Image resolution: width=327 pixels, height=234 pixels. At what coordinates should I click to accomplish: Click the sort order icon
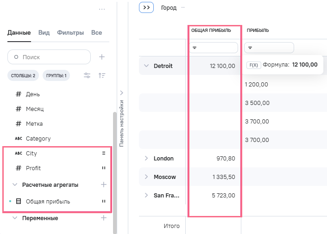(x=102, y=75)
